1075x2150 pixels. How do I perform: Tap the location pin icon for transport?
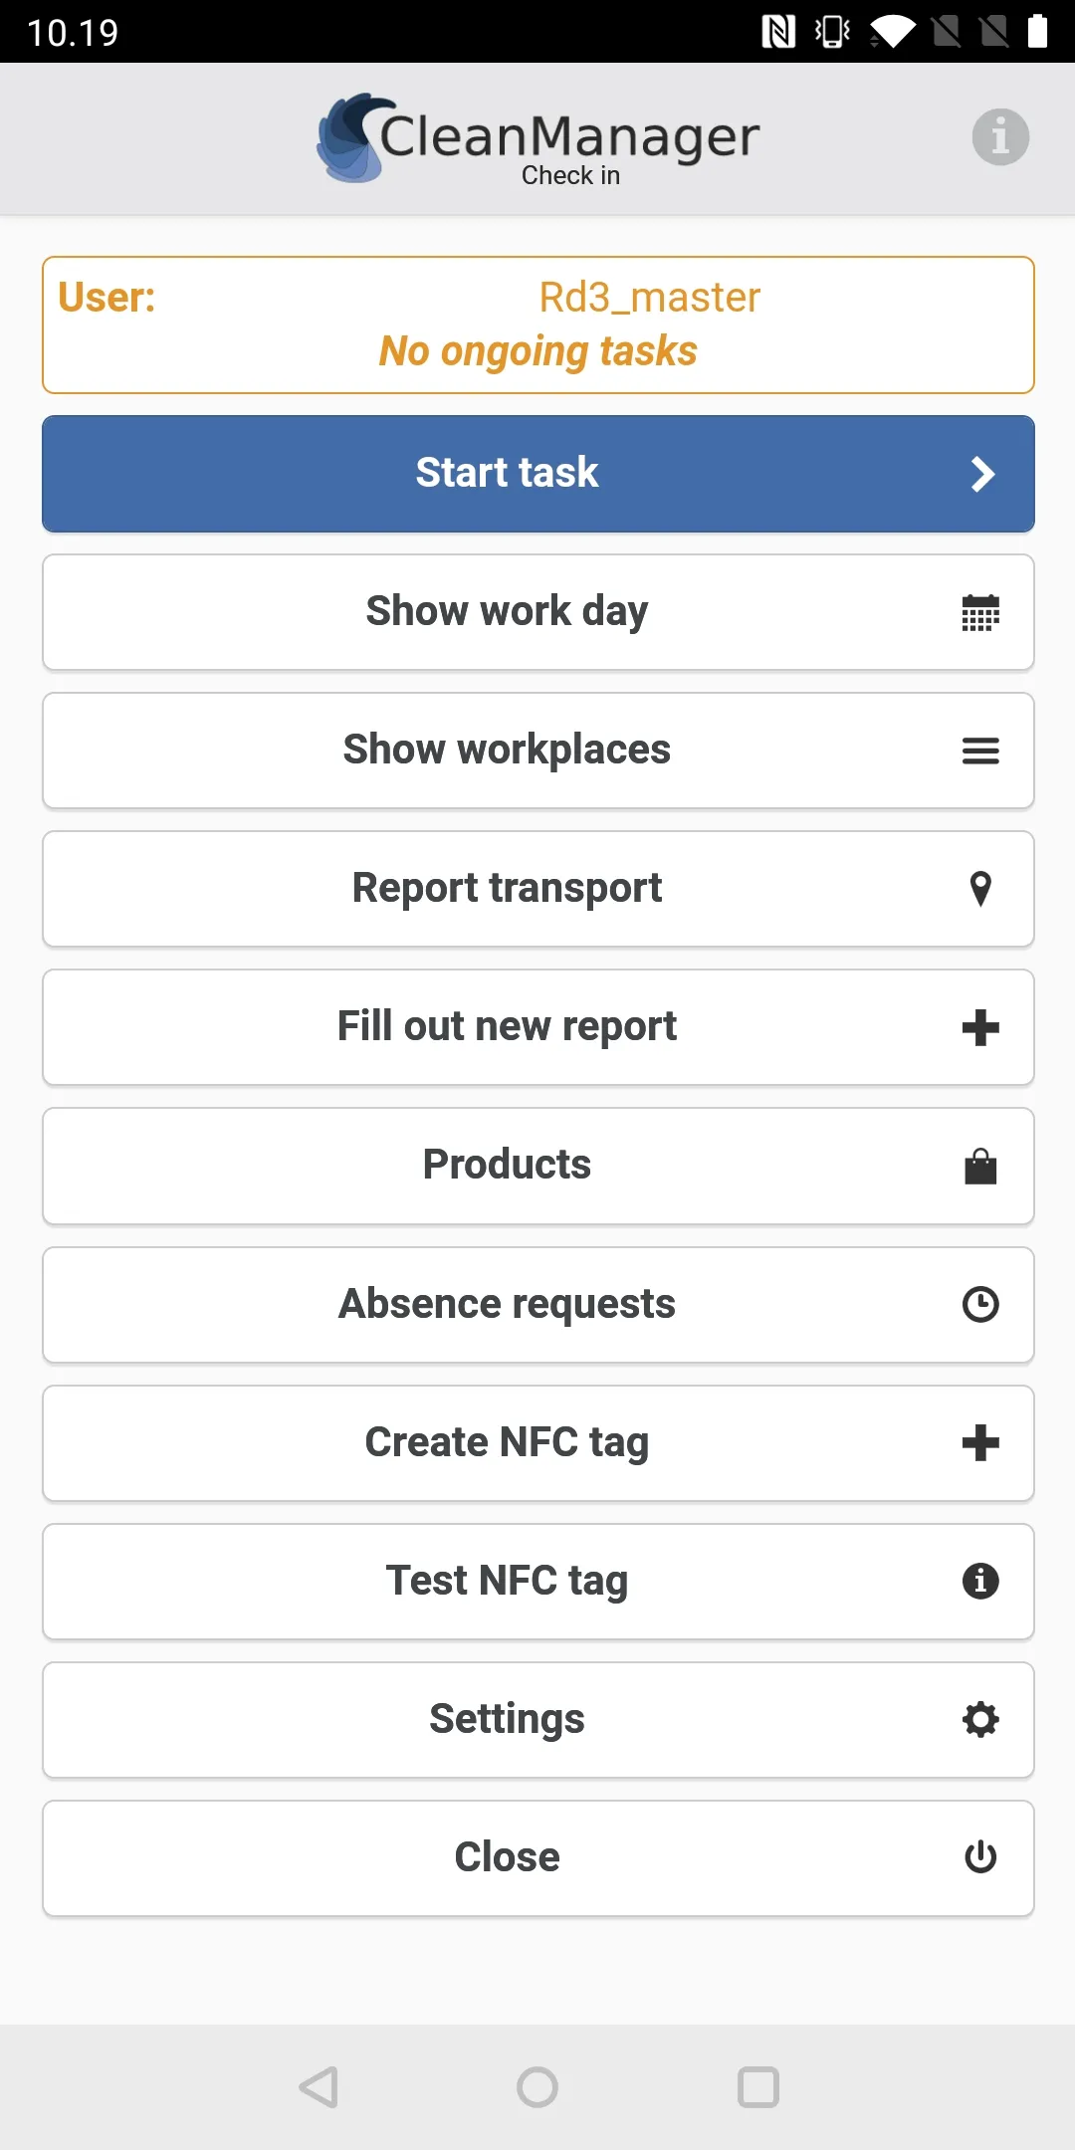point(980,889)
